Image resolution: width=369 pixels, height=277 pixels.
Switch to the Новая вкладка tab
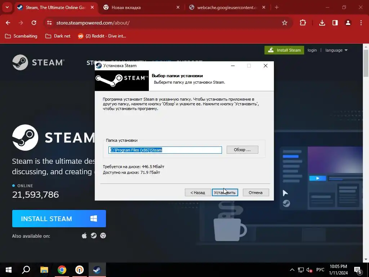(x=141, y=8)
